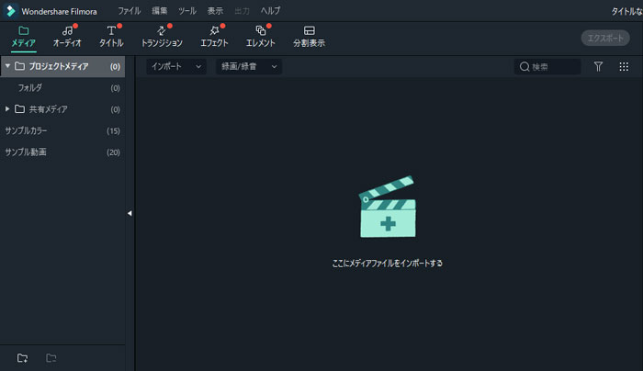643x371 pixels.
Task: Open the ヘルプ menu
Action: pos(270,11)
